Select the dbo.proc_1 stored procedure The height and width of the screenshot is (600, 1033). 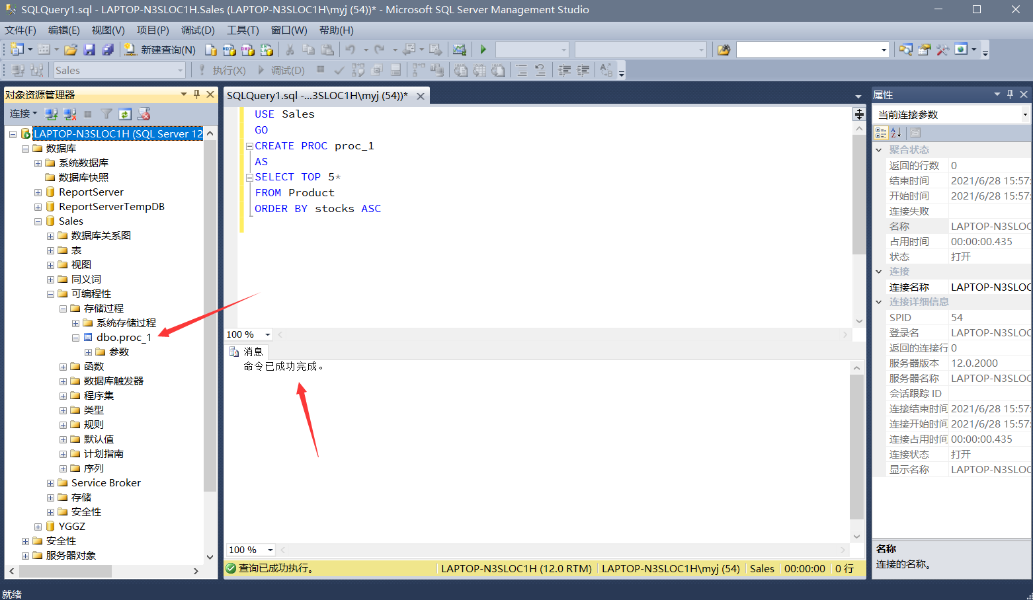click(124, 338)
